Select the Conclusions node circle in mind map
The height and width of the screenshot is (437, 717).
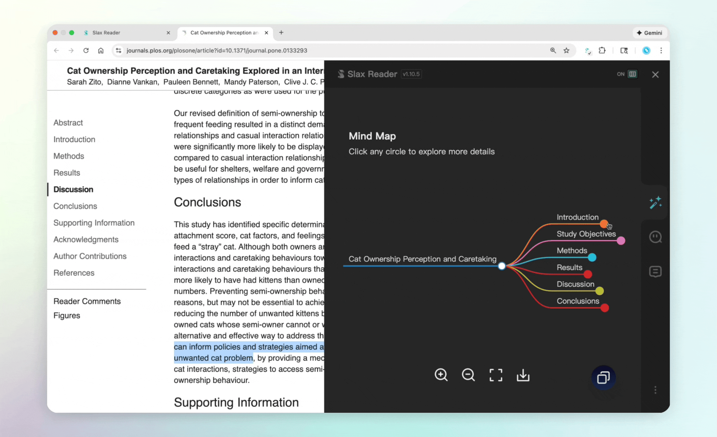pos(605,308)
